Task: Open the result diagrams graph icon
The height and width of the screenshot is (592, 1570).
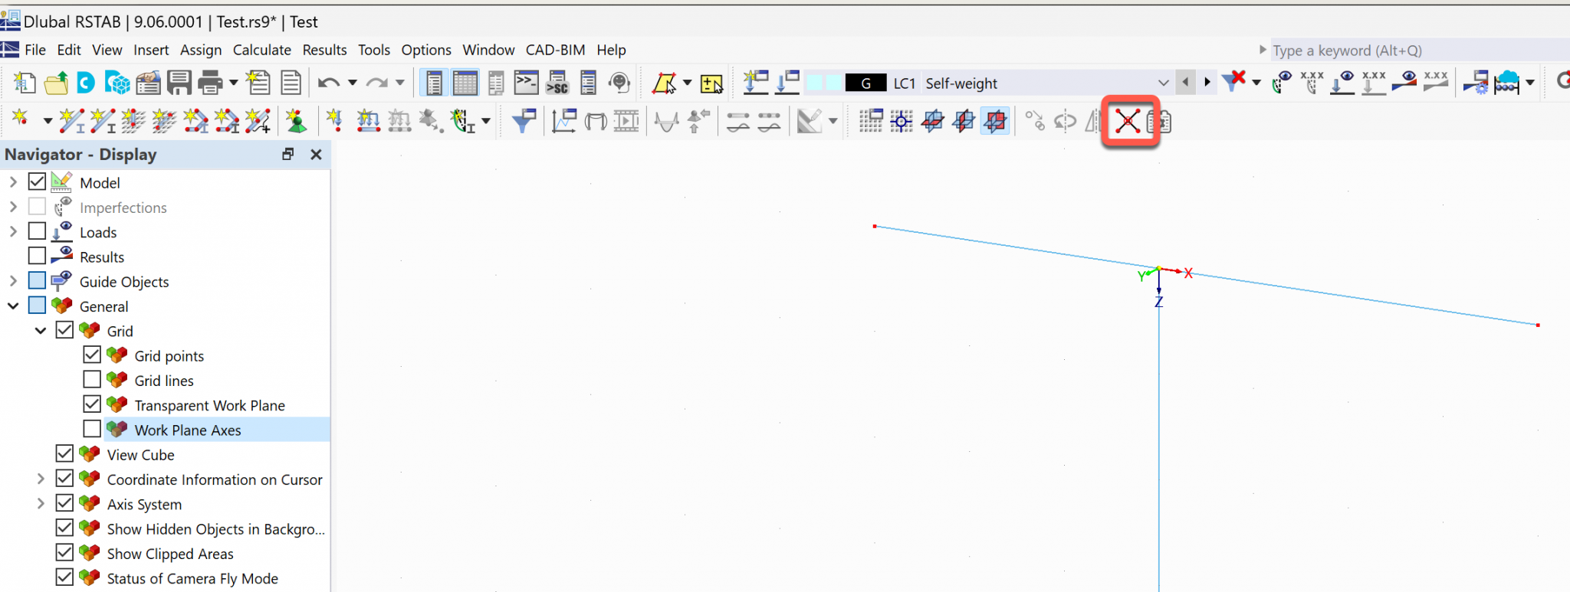Action: click(x=564, y=121)
